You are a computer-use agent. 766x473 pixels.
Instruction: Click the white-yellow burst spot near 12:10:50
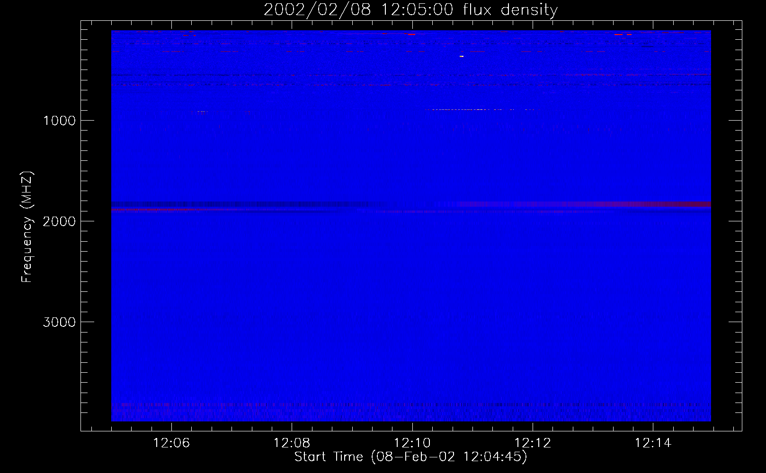[x=462, y=56]
